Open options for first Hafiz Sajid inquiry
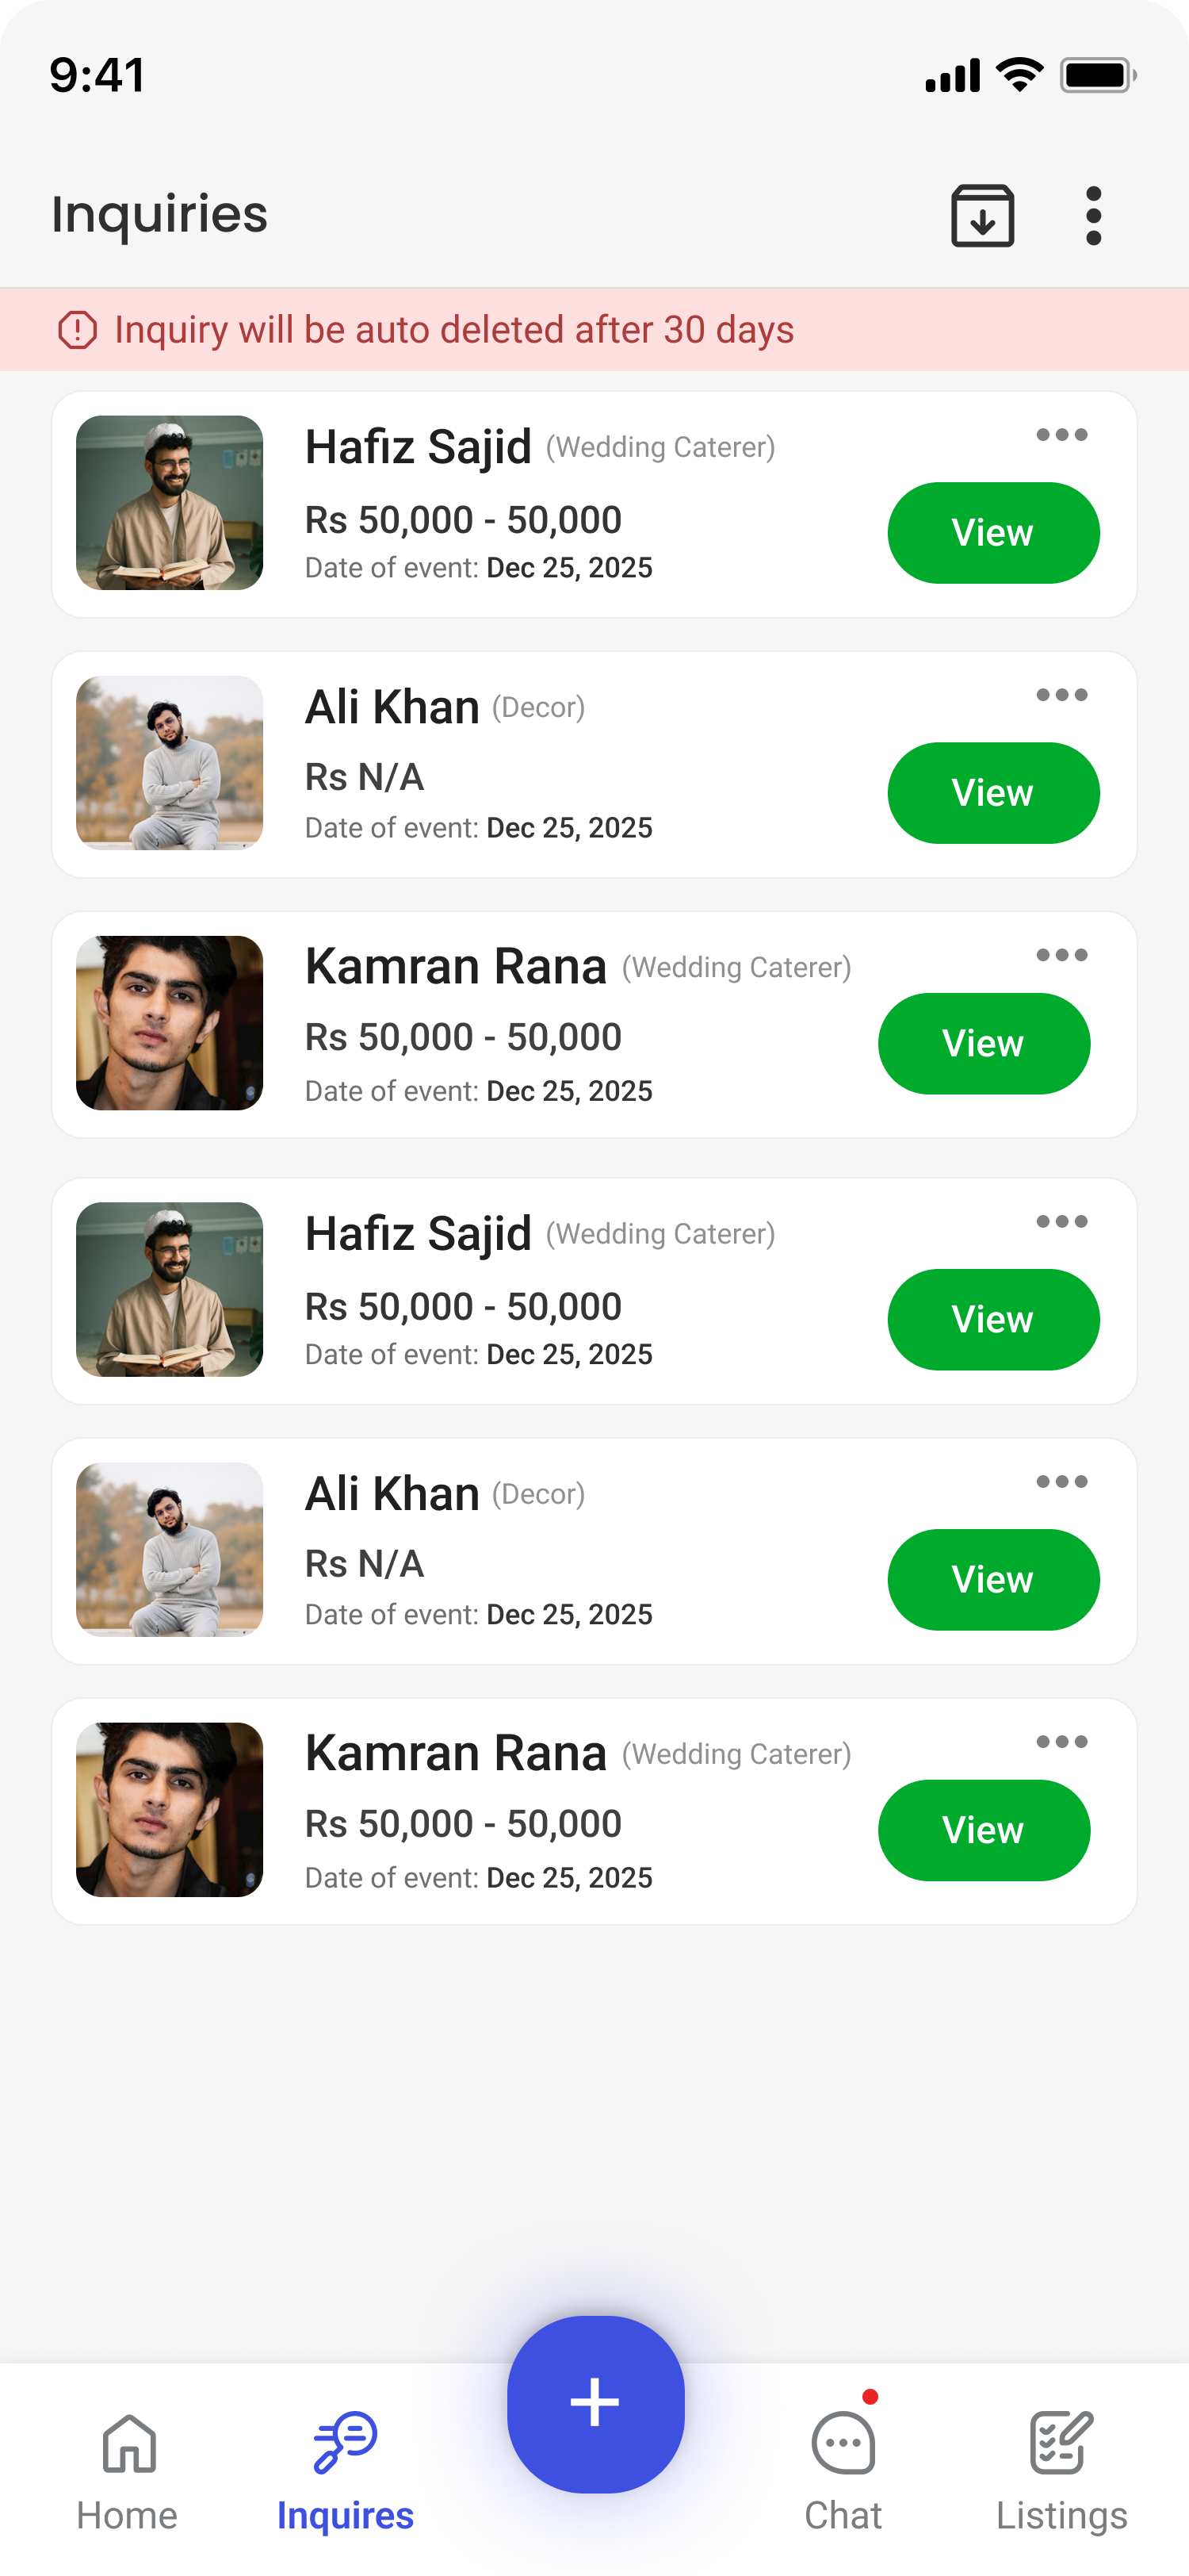This screenshot has width=1189, height=2576. click(1061, 435)
